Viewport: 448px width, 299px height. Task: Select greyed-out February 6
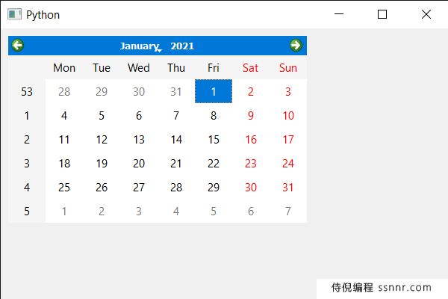251,211
